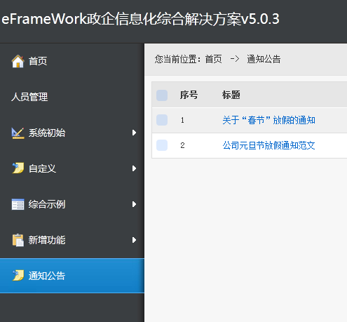The height and width of the screenshot is (322, 347).
Task: Click the house icon beside 首页
Action: point(18,61)
